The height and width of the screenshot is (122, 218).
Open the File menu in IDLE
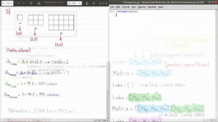(x=112, y=7)
